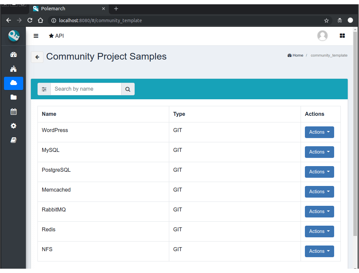Reload the page with browser refresh icon
The width and height of the screenshot is (359, 273).
(x=30, y=20)
